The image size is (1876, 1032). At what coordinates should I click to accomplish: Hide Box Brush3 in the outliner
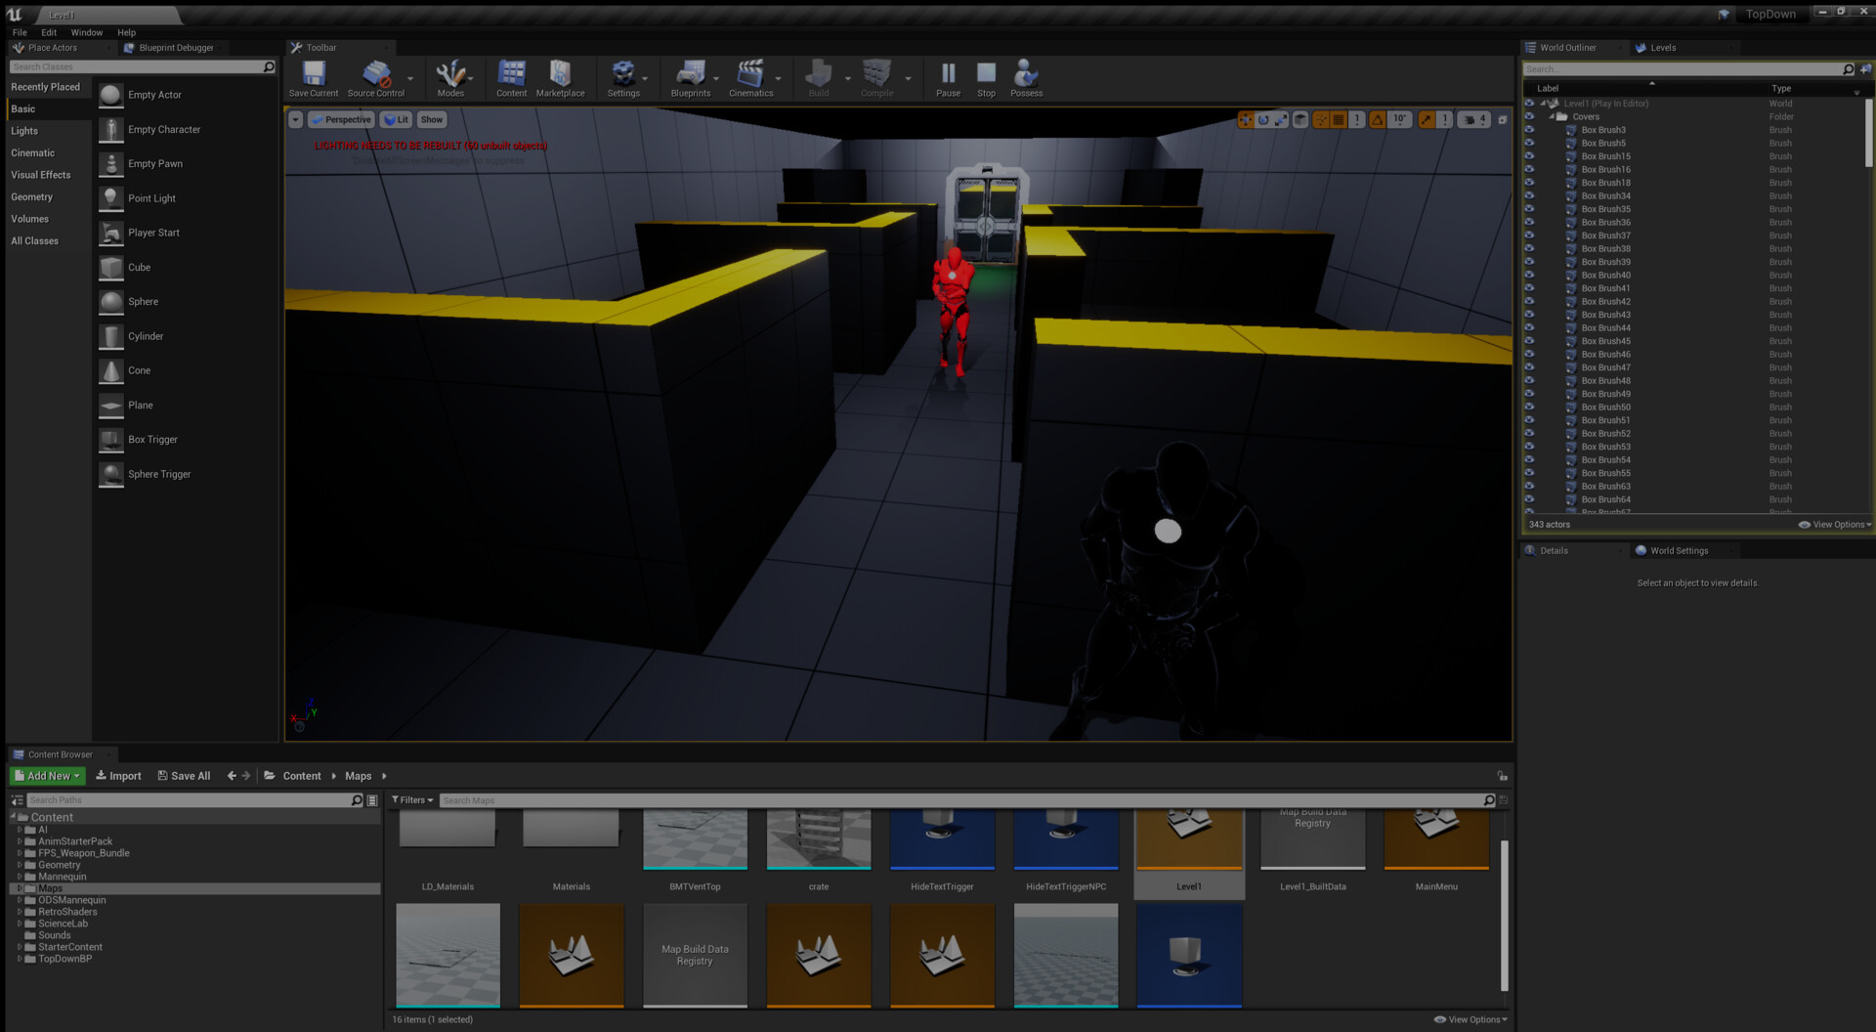pyautogui.click(x=1529, y=130)
